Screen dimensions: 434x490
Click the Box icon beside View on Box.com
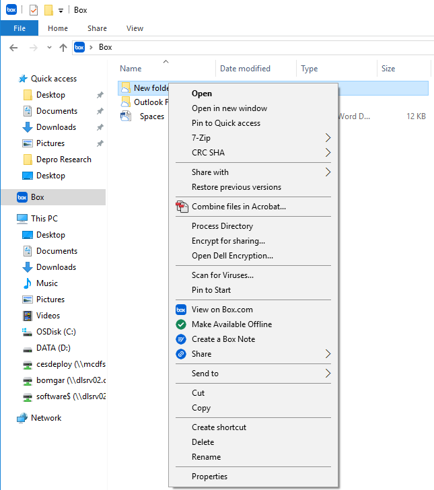pos(180,310)
